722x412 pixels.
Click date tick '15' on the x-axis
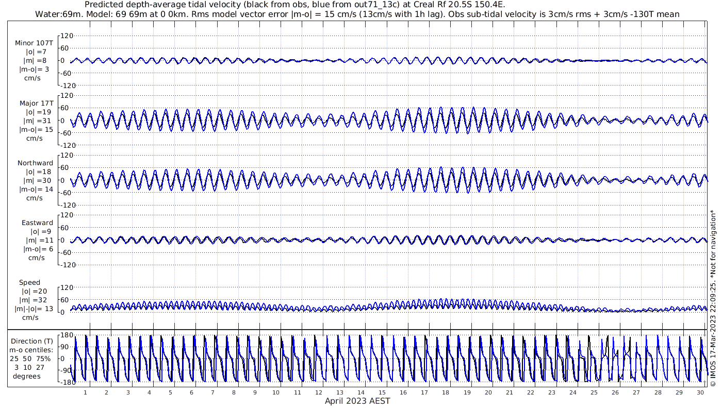coord(382,392)
